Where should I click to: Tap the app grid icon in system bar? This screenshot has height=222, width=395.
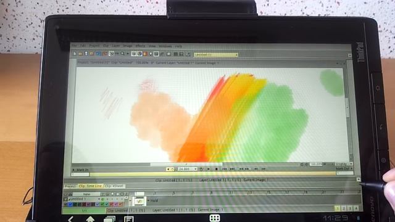point(215,218)
